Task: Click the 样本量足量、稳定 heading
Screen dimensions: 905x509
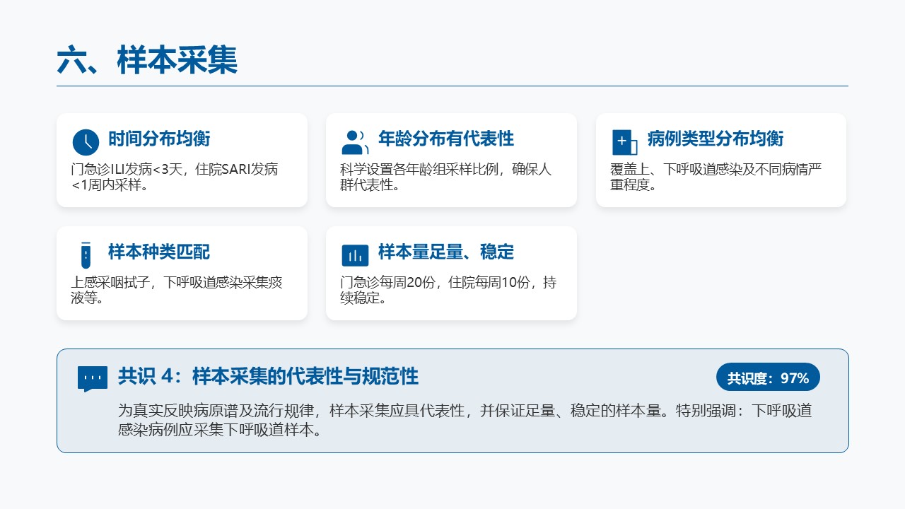Action: pos(446,252)
